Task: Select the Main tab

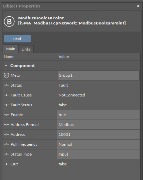Action: pos(11,49)
